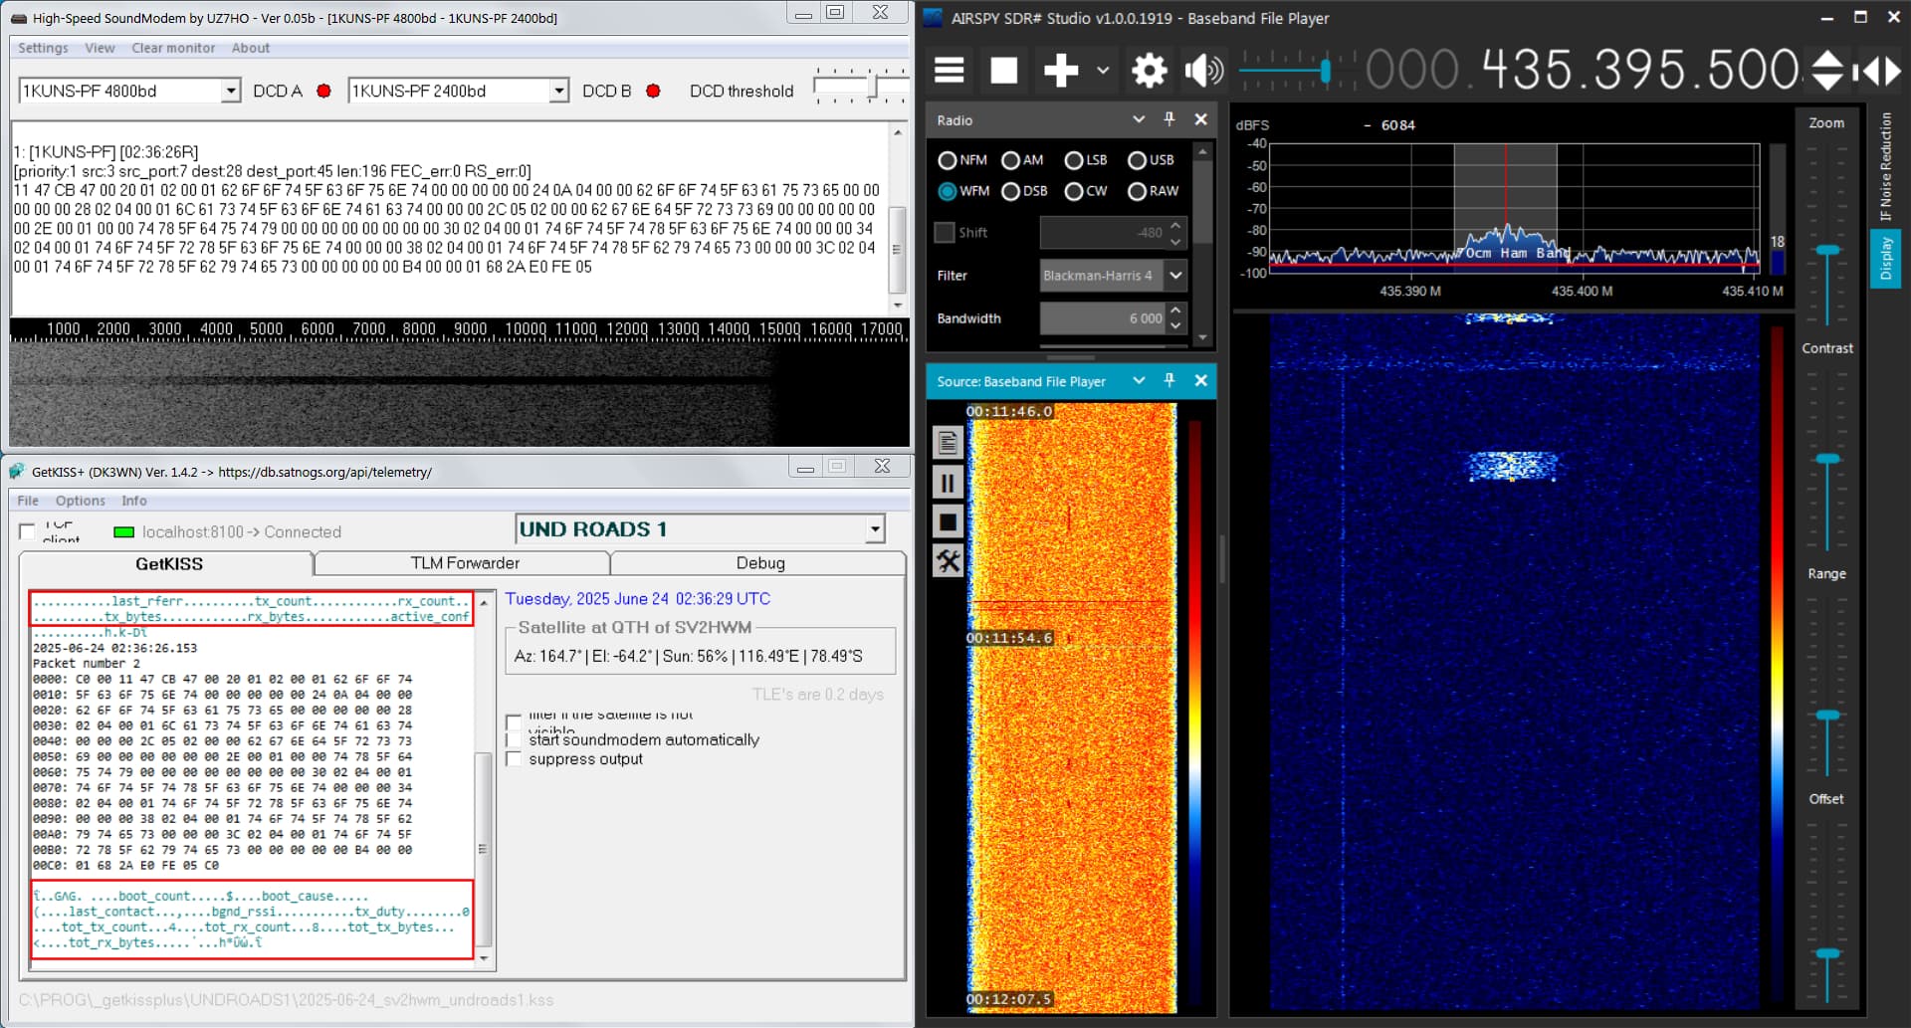
Task: Pin the Source Baseband File Player panel
Action: click(1169, 380)
